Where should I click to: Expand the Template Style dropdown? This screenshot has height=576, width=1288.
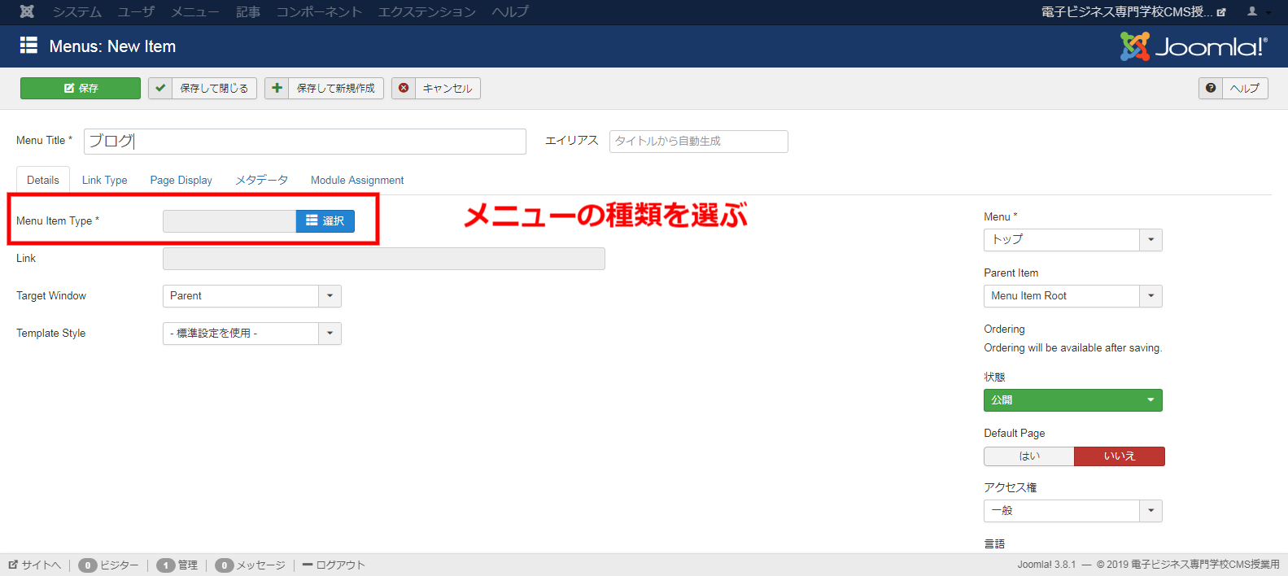[251, 334]
